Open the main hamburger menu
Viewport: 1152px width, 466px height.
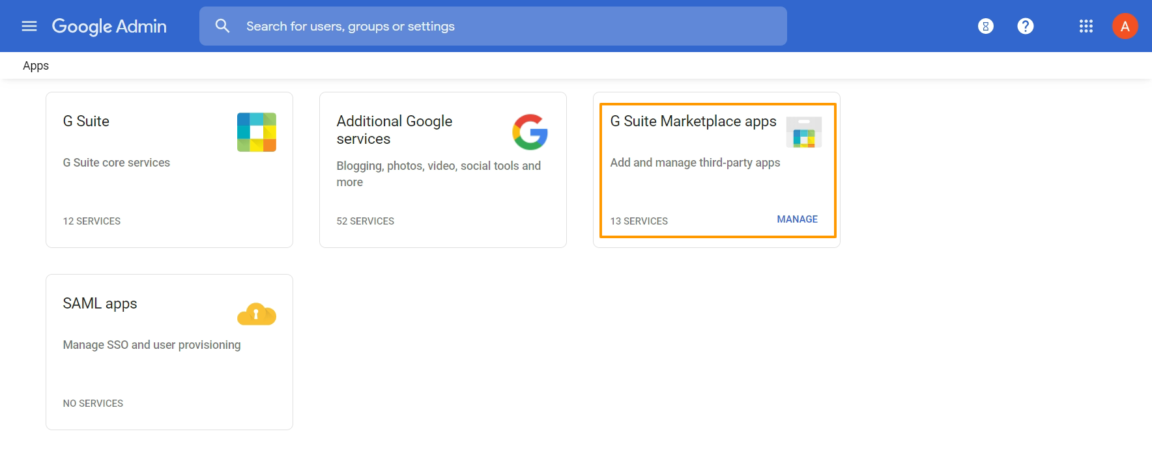coord(29,26)
